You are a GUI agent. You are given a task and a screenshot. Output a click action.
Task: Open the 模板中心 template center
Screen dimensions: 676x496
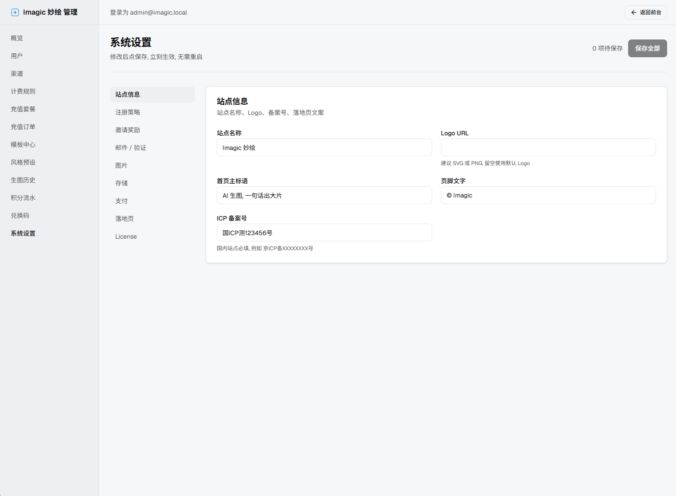pos(23,145)
